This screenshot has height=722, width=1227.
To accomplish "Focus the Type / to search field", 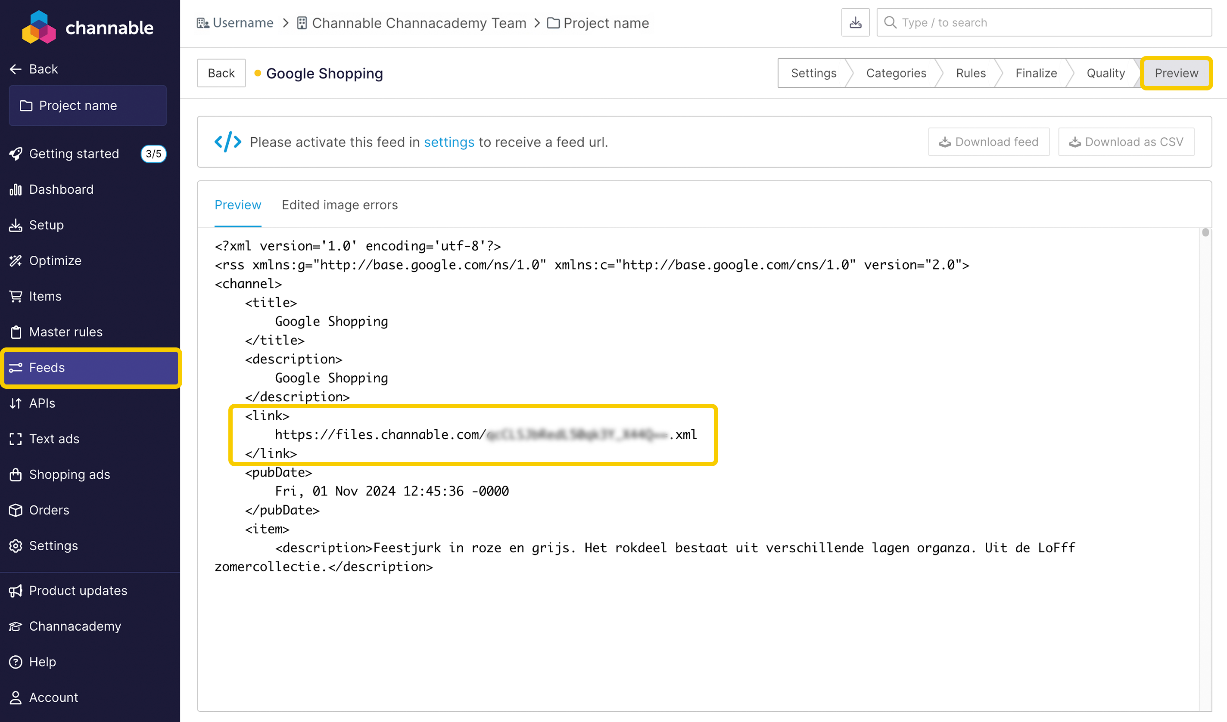I will click(x=1044, y=22).
